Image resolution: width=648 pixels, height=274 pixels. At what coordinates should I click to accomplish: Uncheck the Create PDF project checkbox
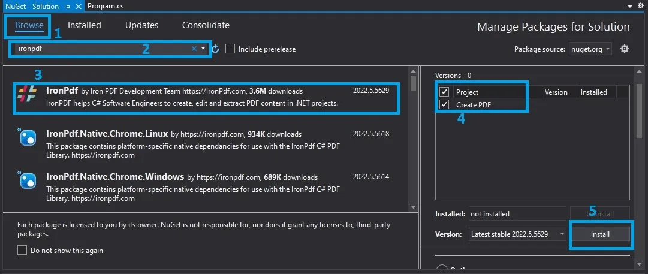(444, 104)
